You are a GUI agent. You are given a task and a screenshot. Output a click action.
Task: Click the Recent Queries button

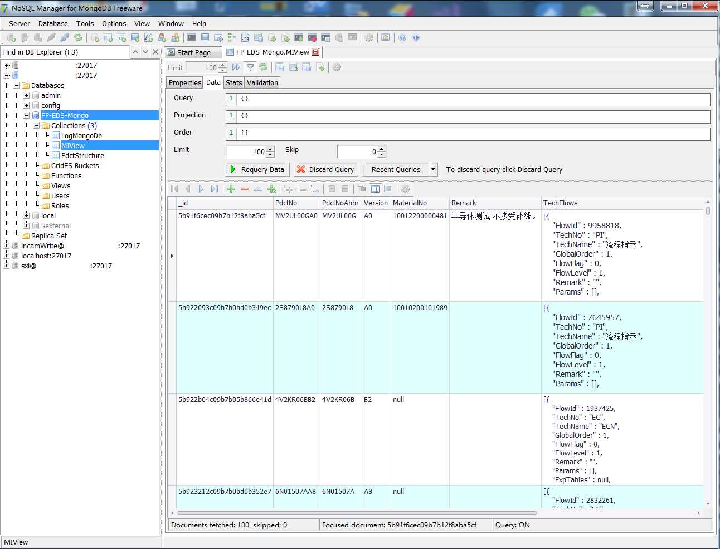[396, 169]
